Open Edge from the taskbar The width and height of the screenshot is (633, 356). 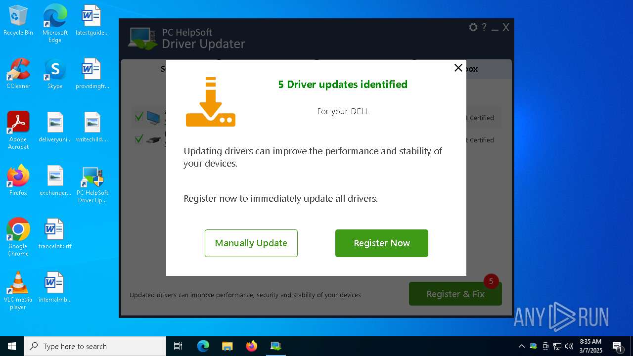pos(203,346)
